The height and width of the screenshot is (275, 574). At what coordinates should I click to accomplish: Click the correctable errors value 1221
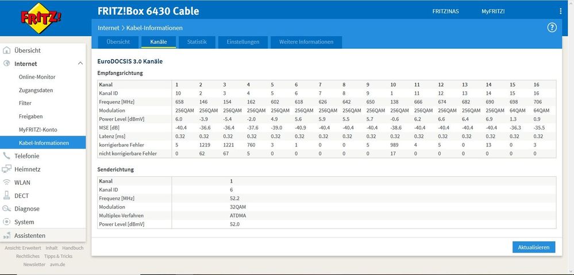229,145
